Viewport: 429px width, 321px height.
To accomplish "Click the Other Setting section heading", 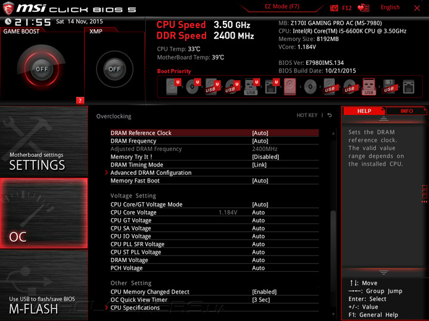I will tap(130, 283).
